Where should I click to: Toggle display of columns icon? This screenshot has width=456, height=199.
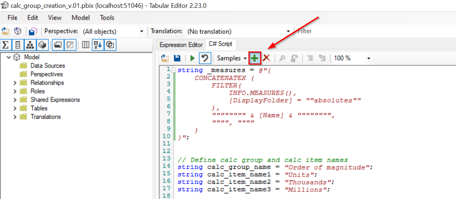[x=18, y=45]
